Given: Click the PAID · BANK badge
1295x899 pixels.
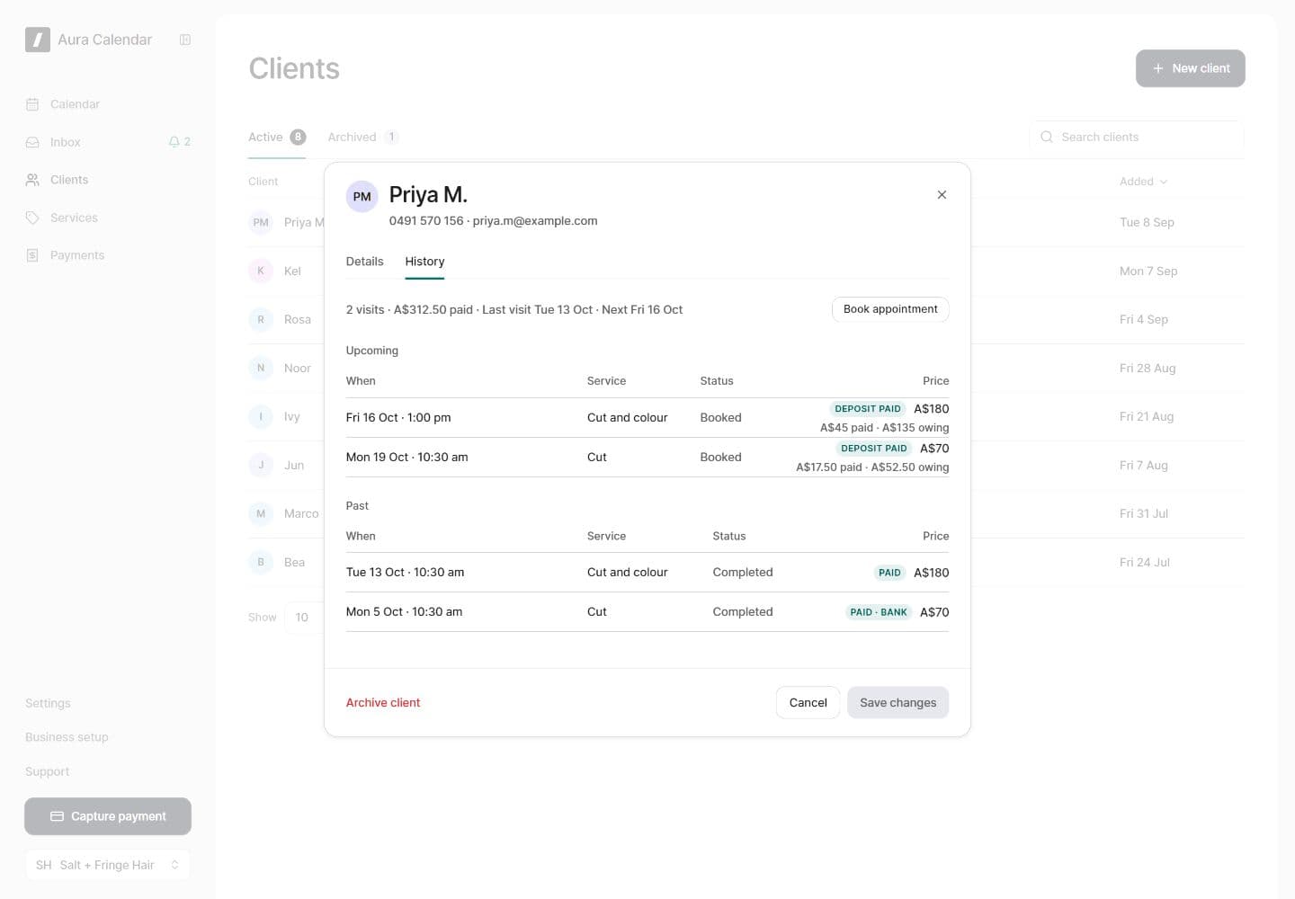Looking at the screenshot, I should pyautogui.click(x=879, y=612).
